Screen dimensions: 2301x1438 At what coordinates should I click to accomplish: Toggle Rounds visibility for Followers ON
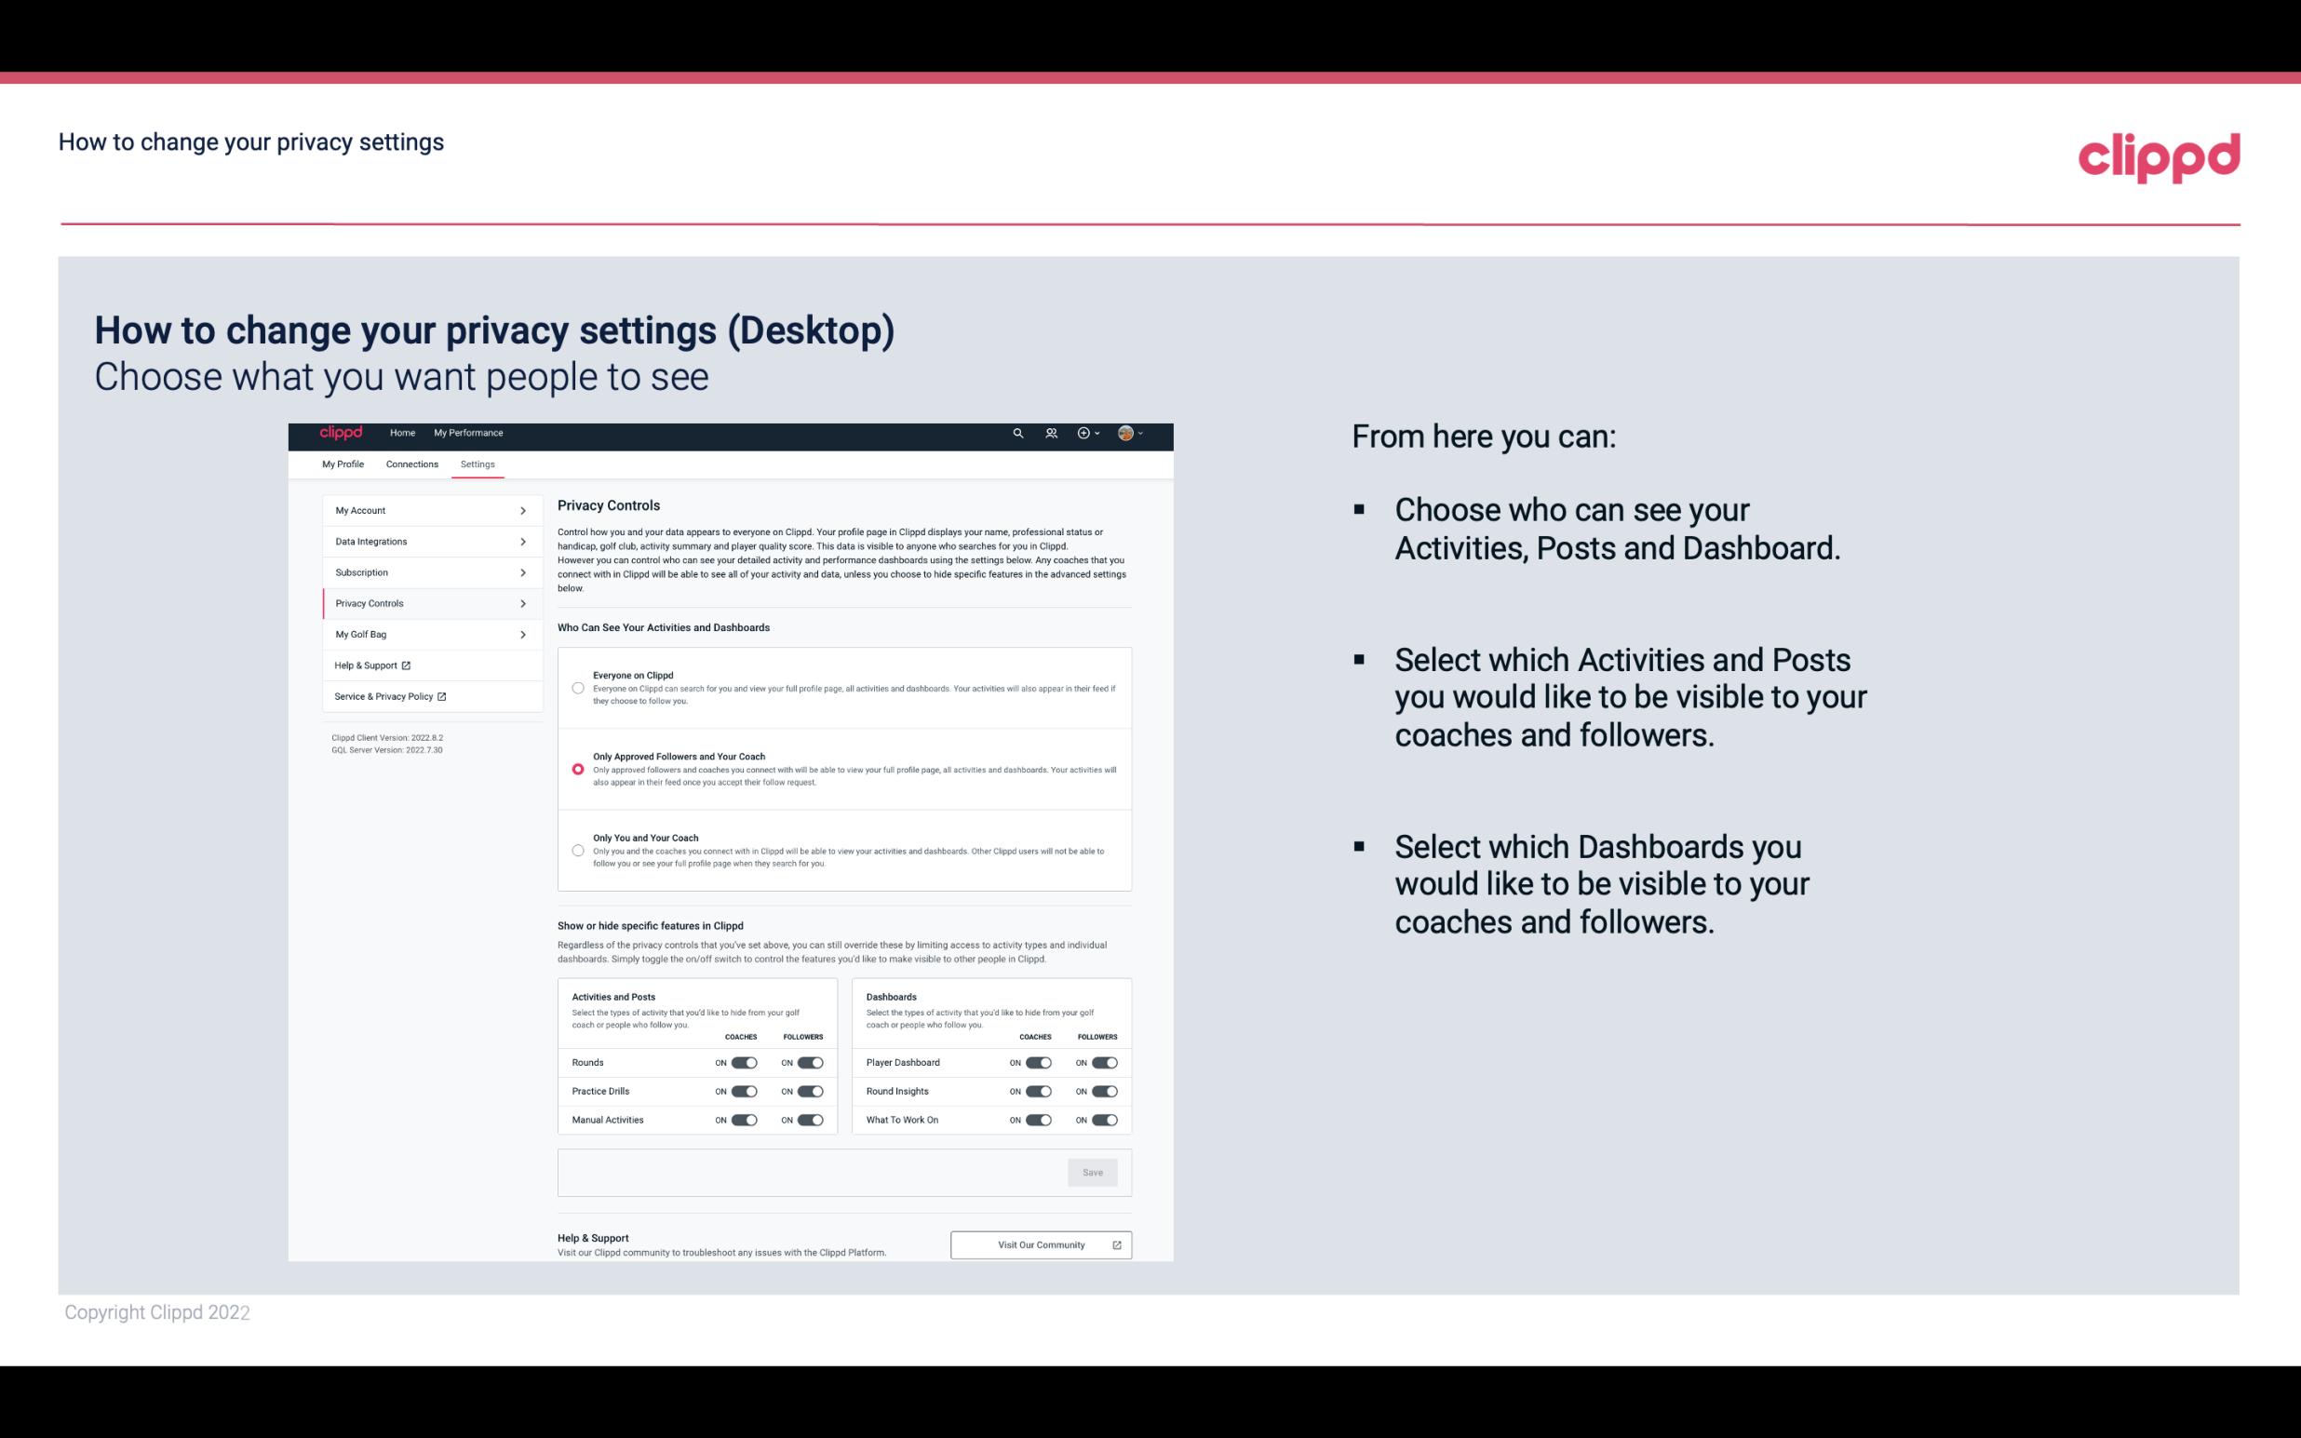point(810,1062)
